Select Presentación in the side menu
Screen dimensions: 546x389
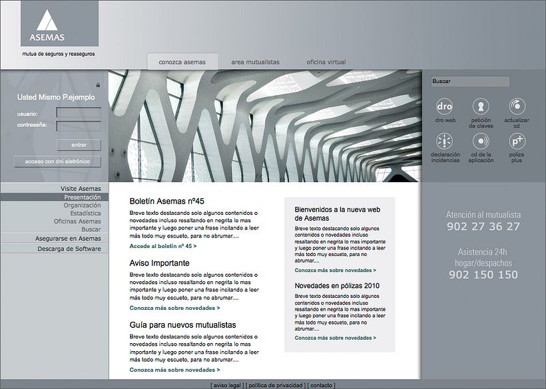point(55,197)
